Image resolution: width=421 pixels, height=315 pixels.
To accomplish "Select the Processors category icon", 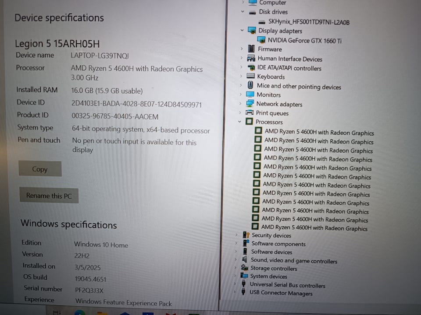I will (x=249, y=121).
